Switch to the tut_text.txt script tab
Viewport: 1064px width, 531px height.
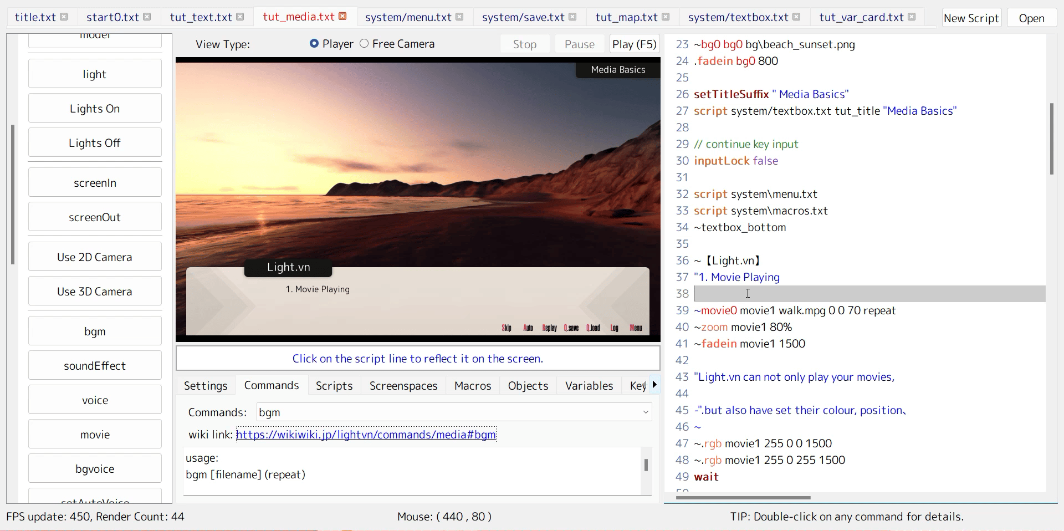pyautogui.click(x=201, y=17)
